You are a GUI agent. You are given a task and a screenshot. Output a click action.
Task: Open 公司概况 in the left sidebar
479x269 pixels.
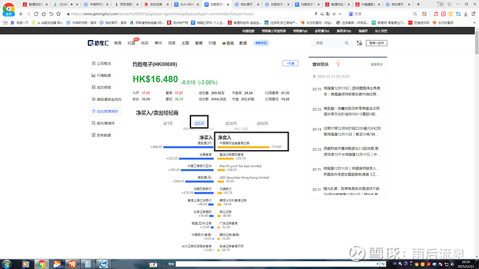pyautogui.click(x=101, y=63)
